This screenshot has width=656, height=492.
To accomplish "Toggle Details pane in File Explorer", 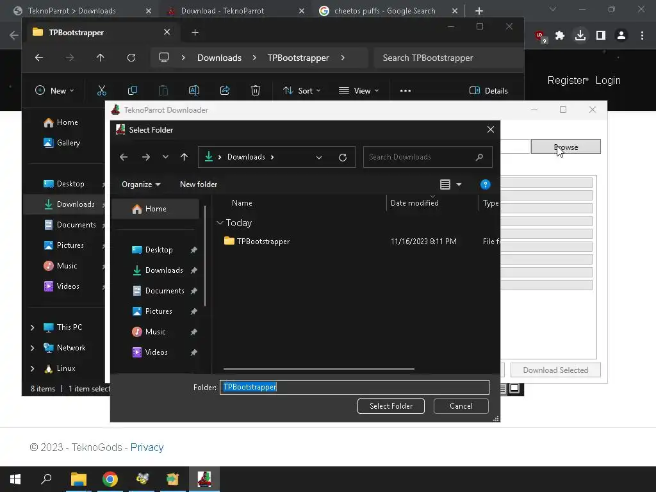I will pos(489,90).
